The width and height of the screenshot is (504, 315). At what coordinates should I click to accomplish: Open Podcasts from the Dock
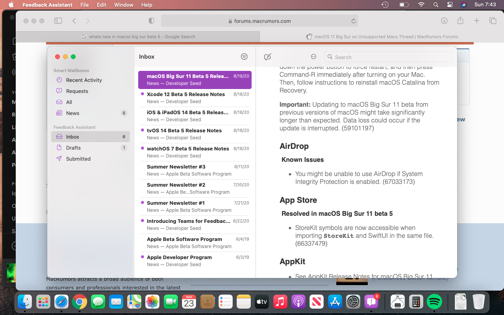[x=298, y=302]
